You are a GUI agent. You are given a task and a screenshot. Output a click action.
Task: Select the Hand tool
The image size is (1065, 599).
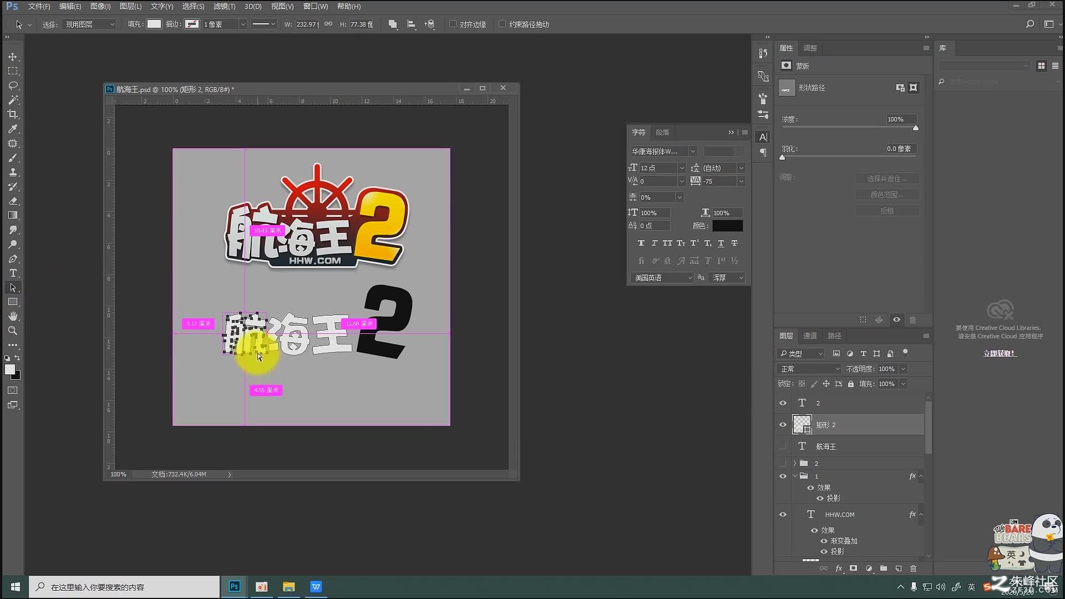[13, 317]
